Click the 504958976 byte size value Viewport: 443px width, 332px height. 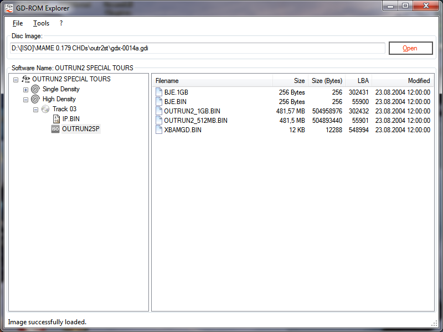click(327, 111)
